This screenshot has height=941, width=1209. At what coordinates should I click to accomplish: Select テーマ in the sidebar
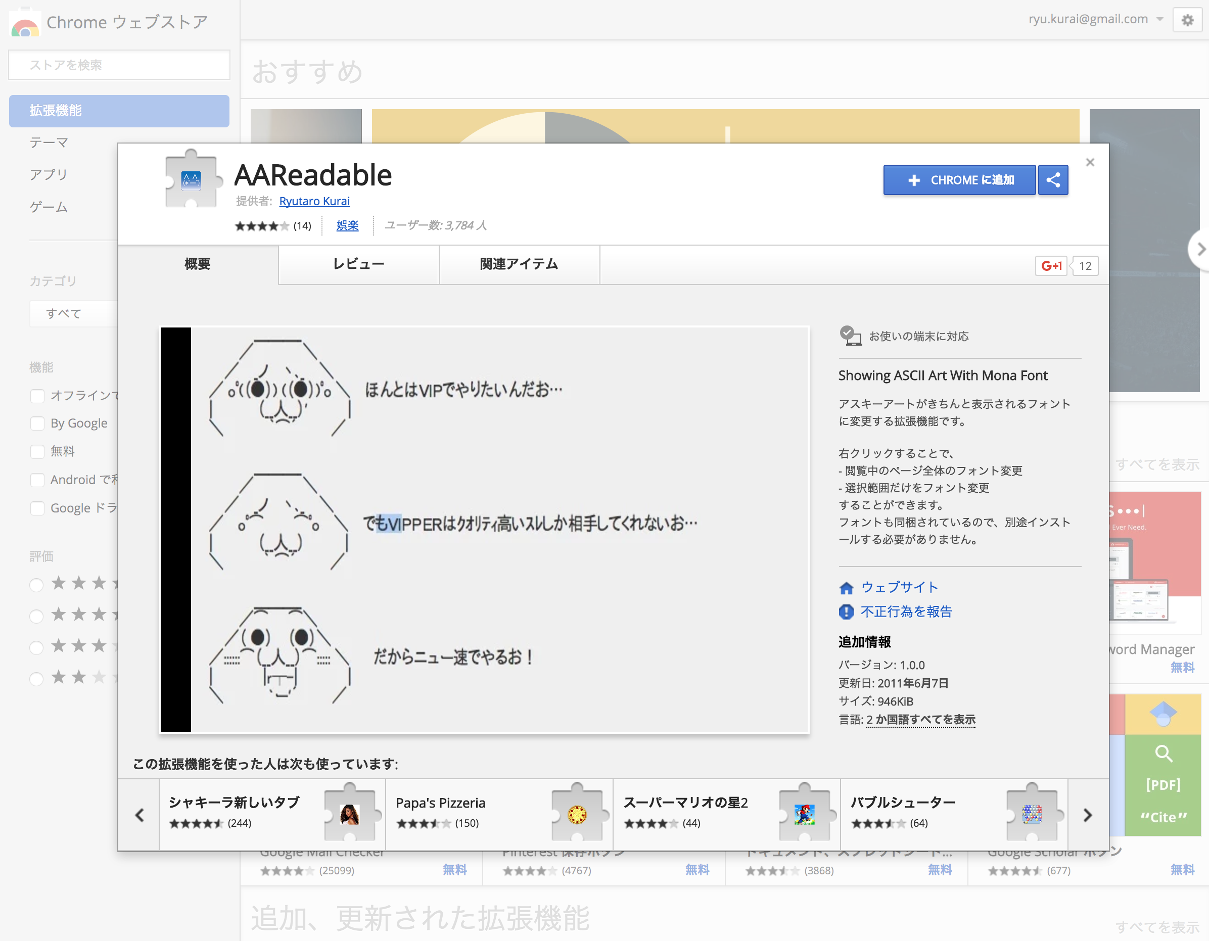49,143
